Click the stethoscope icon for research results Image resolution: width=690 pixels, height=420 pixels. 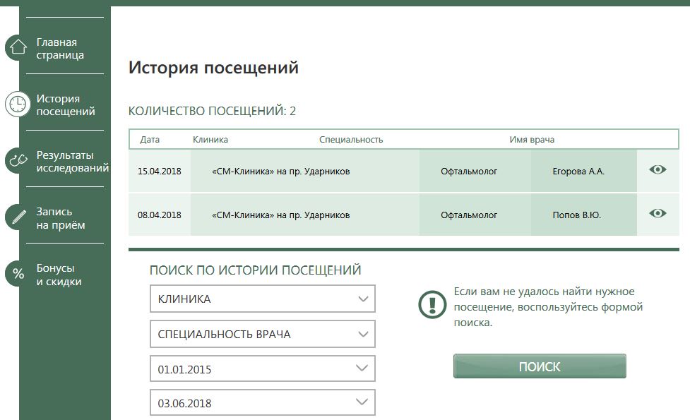[18, 161]
